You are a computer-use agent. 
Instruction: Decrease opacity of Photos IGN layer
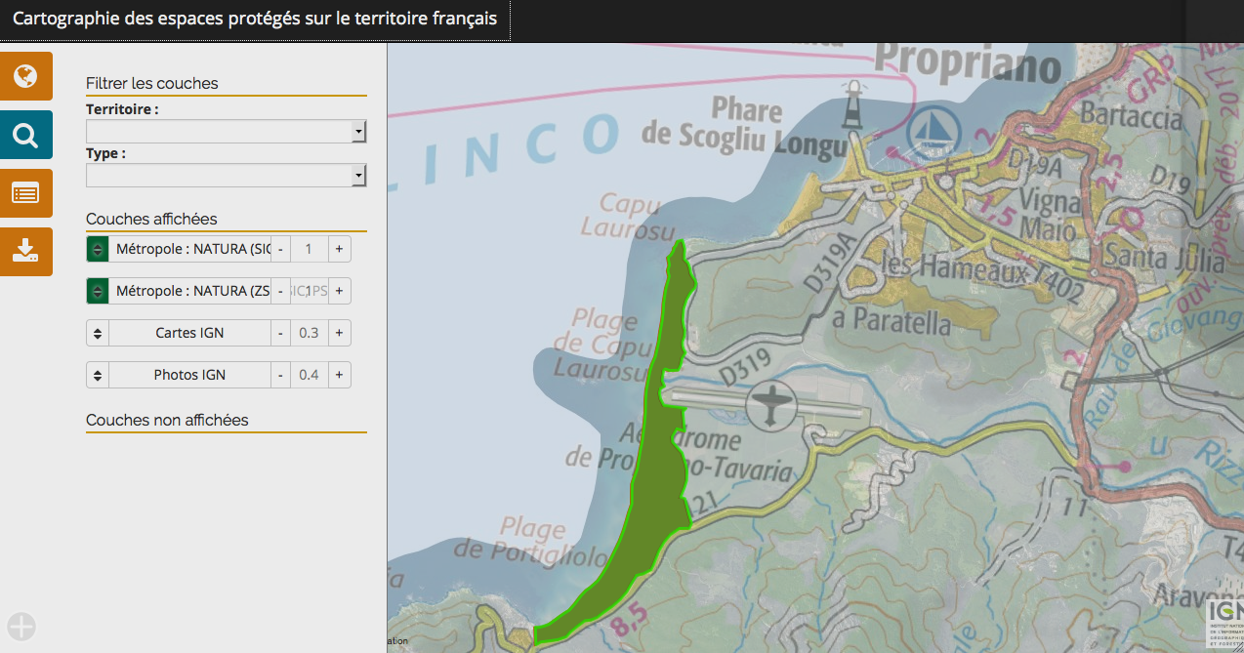280,375
